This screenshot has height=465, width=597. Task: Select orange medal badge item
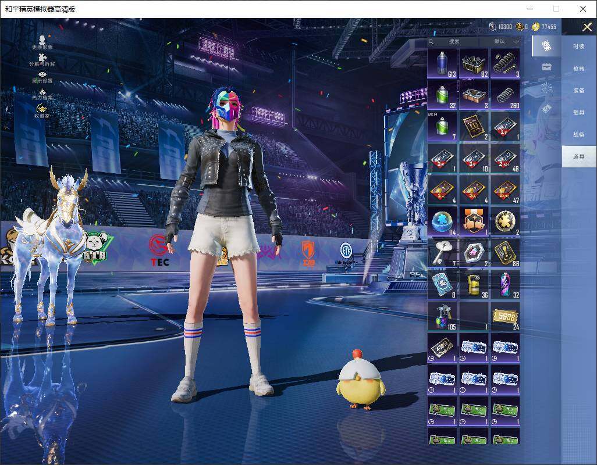click(474, 221)
